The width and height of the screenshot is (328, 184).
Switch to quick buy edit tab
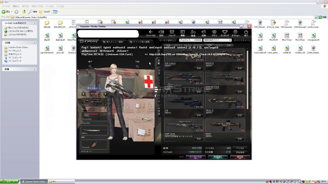point(139,42)
